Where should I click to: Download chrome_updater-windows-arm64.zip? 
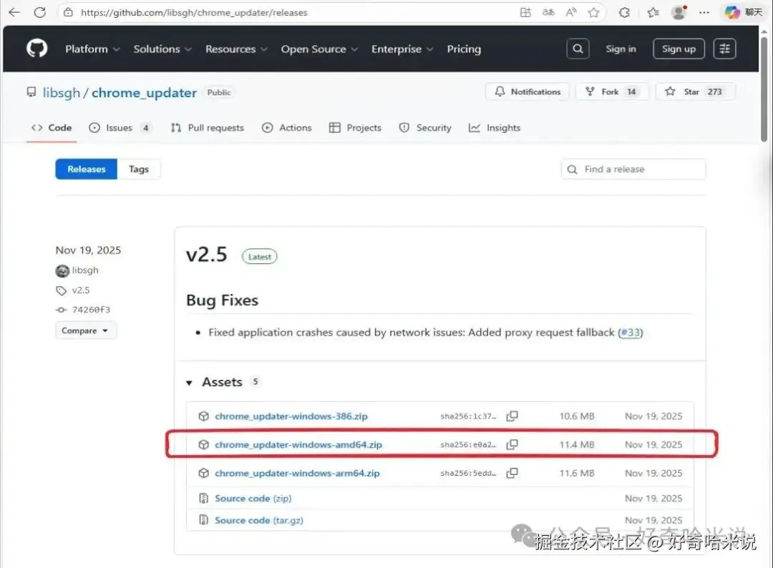(297, 474)
